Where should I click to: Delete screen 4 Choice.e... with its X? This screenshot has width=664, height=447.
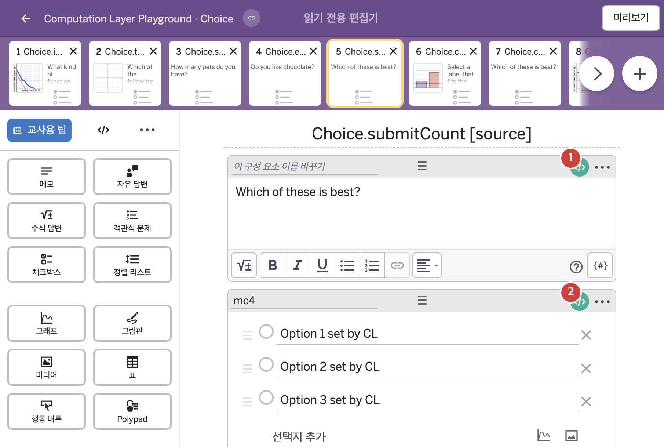coord(313,51)
